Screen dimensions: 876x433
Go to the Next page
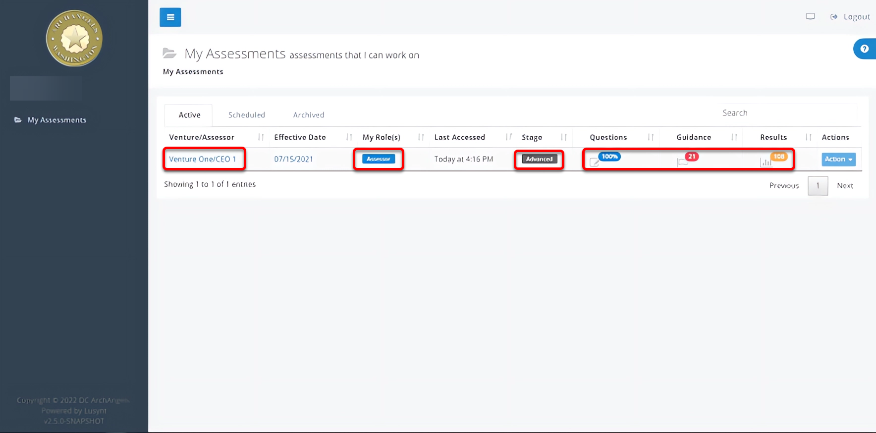coord(845,186)
